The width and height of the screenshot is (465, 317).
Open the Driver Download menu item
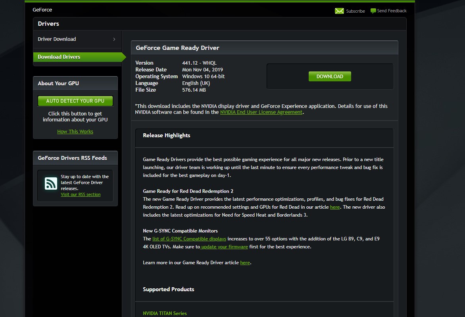click(x=57, y=39)
